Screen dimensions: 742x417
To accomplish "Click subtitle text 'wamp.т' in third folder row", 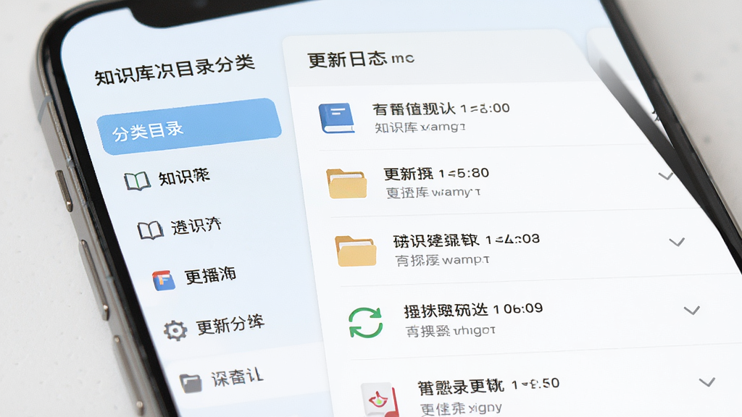I will click(x=442, y=260).
